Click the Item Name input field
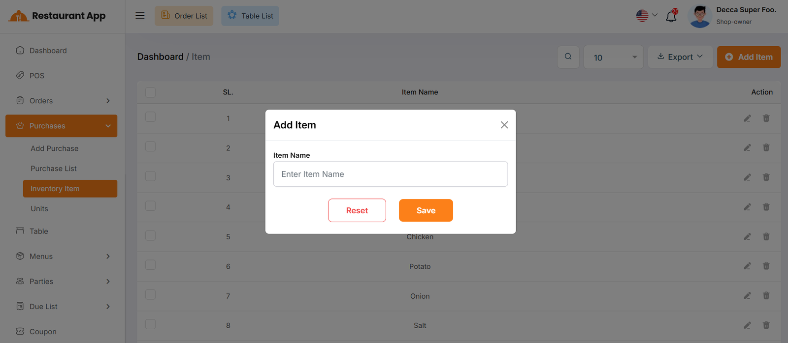 [390, 174]
